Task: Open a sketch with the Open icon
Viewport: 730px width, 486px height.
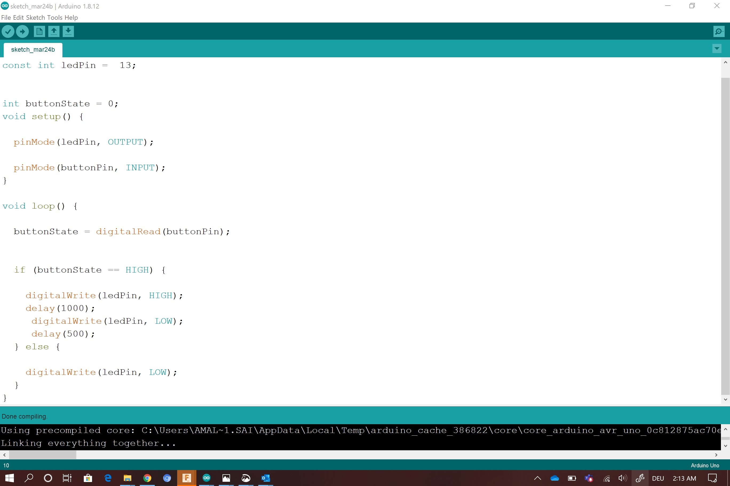Action: click(54, 31)
